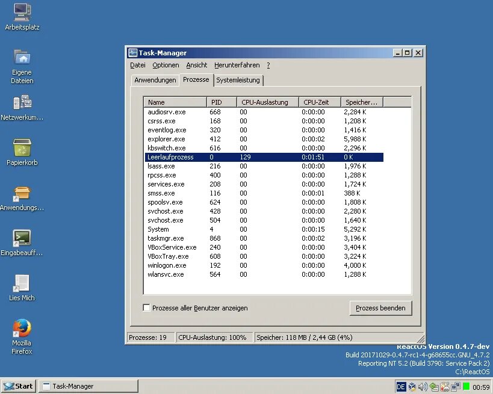Select the audiosrv.exe process row
This screenshot has height=394, width=493.
click(x=264, y=112)
